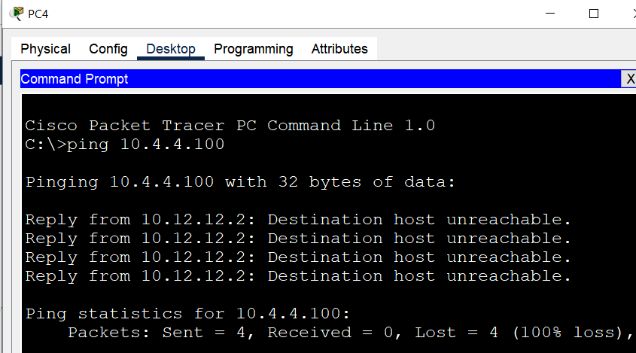Click the 'Packets: Sent = 4' statistics line

pyautogui.click(x=350, y=333)
